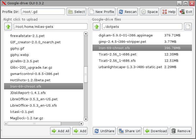Select digikam-5.9.0-01-i386.appimage drive file

click(142, 35)
